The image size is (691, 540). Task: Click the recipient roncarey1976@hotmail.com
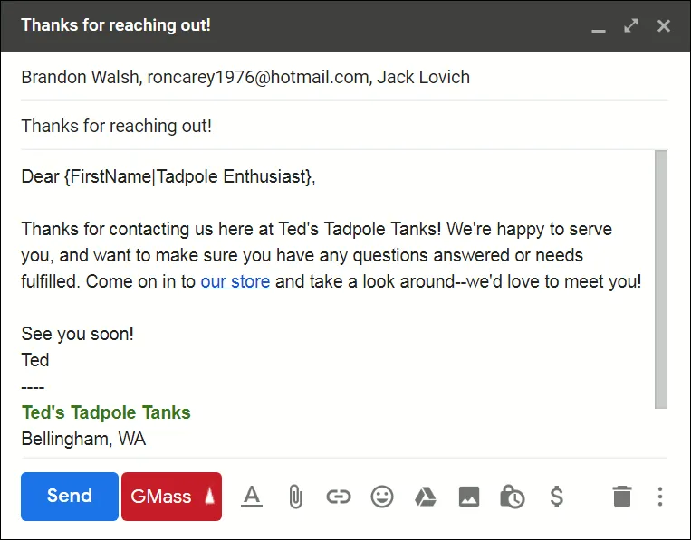click(259, 78)
